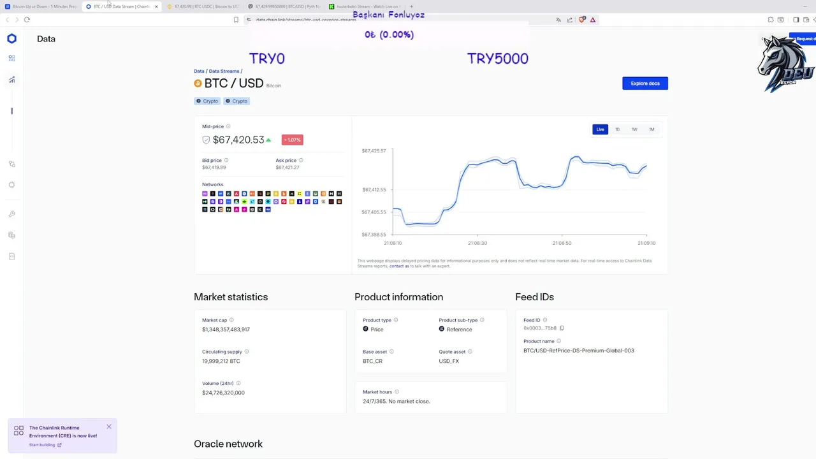Click the browser reload icon

pyautogui.click(x=27, y=20)
